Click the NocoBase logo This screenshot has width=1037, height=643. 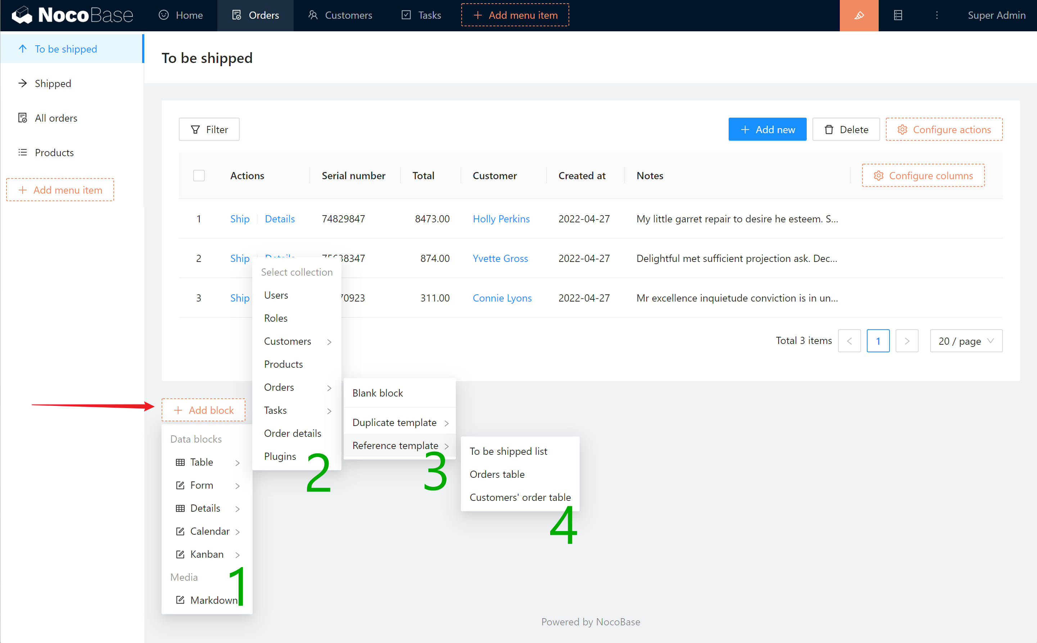click(x=72, y=15)
